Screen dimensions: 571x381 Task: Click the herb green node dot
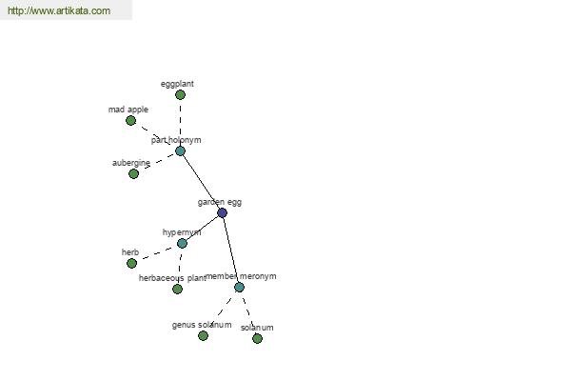pyautogui.click(x=131, y=263)
